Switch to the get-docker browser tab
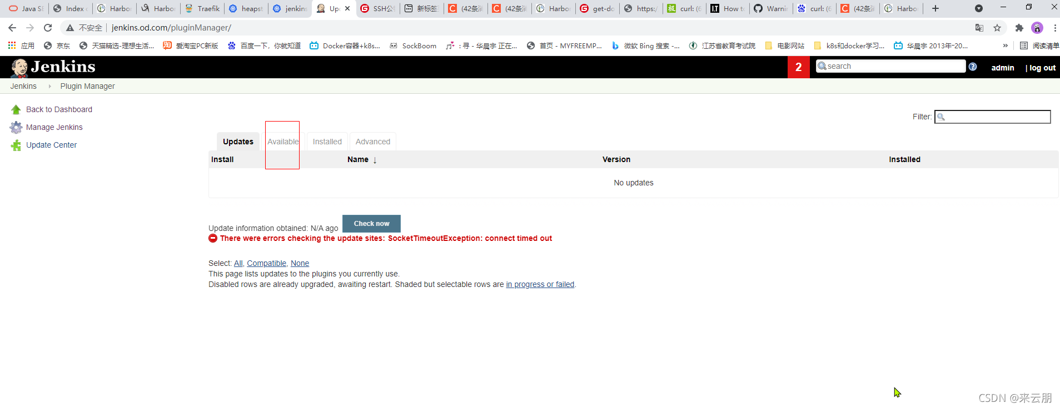Screen dimensions: 1060x408 [x=598, y=8]
